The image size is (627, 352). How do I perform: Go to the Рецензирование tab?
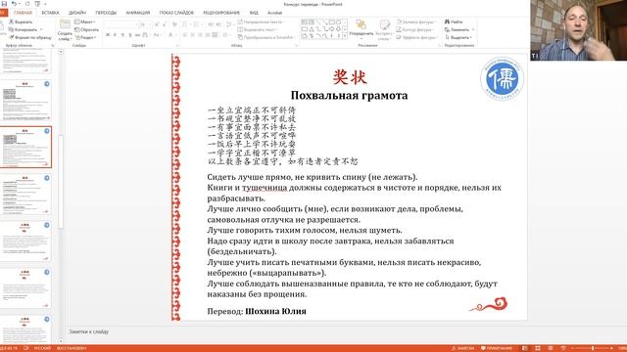(x=221, y=13)
